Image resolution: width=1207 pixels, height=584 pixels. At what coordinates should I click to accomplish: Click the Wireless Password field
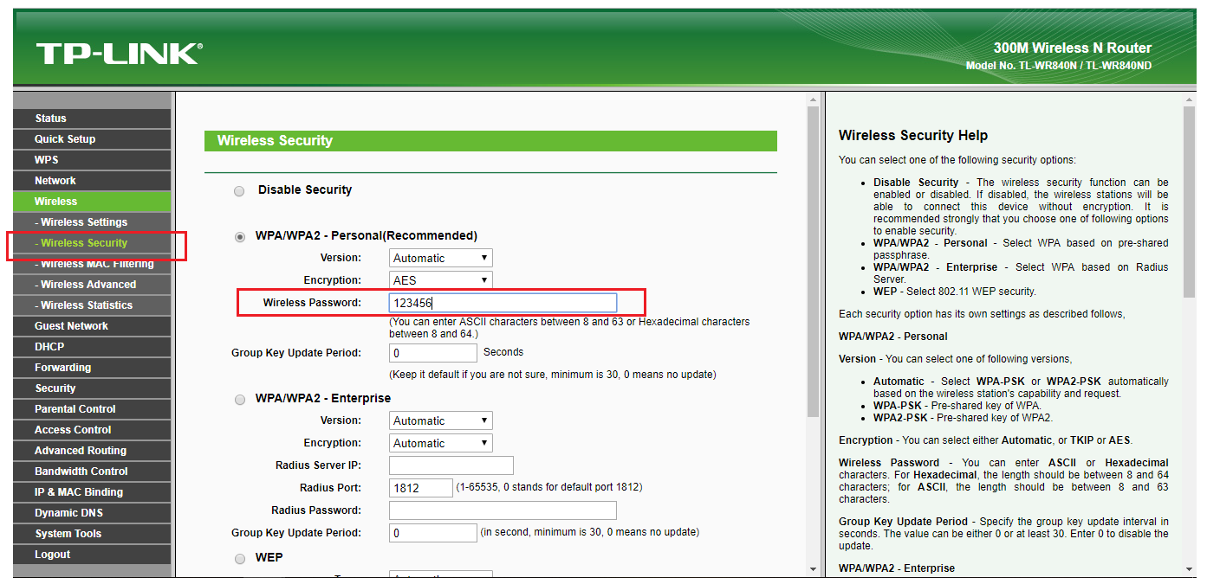(x=503, y=303)
